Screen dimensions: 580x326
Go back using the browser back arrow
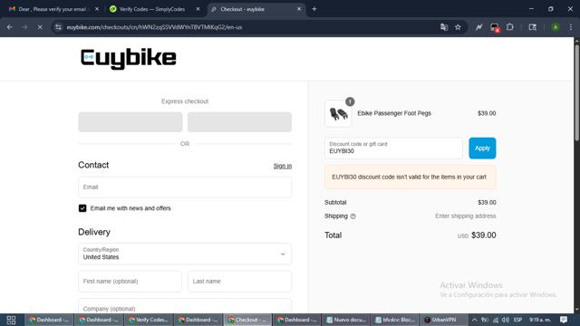(x=10, y=27)
